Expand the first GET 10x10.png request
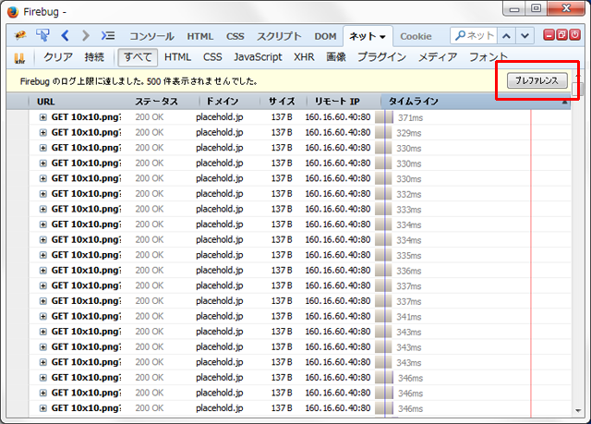 coord(43,118)
